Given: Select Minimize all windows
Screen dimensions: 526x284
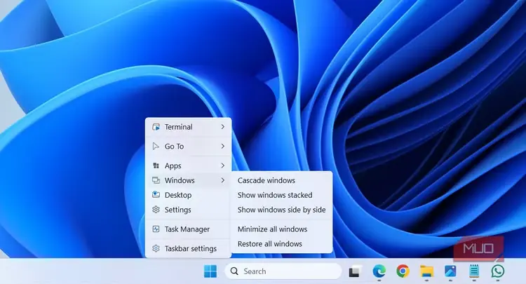Looking at the screenshot, I should click(x=282, y=229).
